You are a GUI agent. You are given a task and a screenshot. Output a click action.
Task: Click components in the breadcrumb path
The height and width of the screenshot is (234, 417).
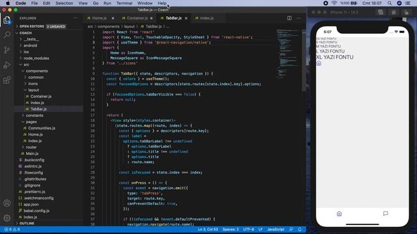coord(108,26)
